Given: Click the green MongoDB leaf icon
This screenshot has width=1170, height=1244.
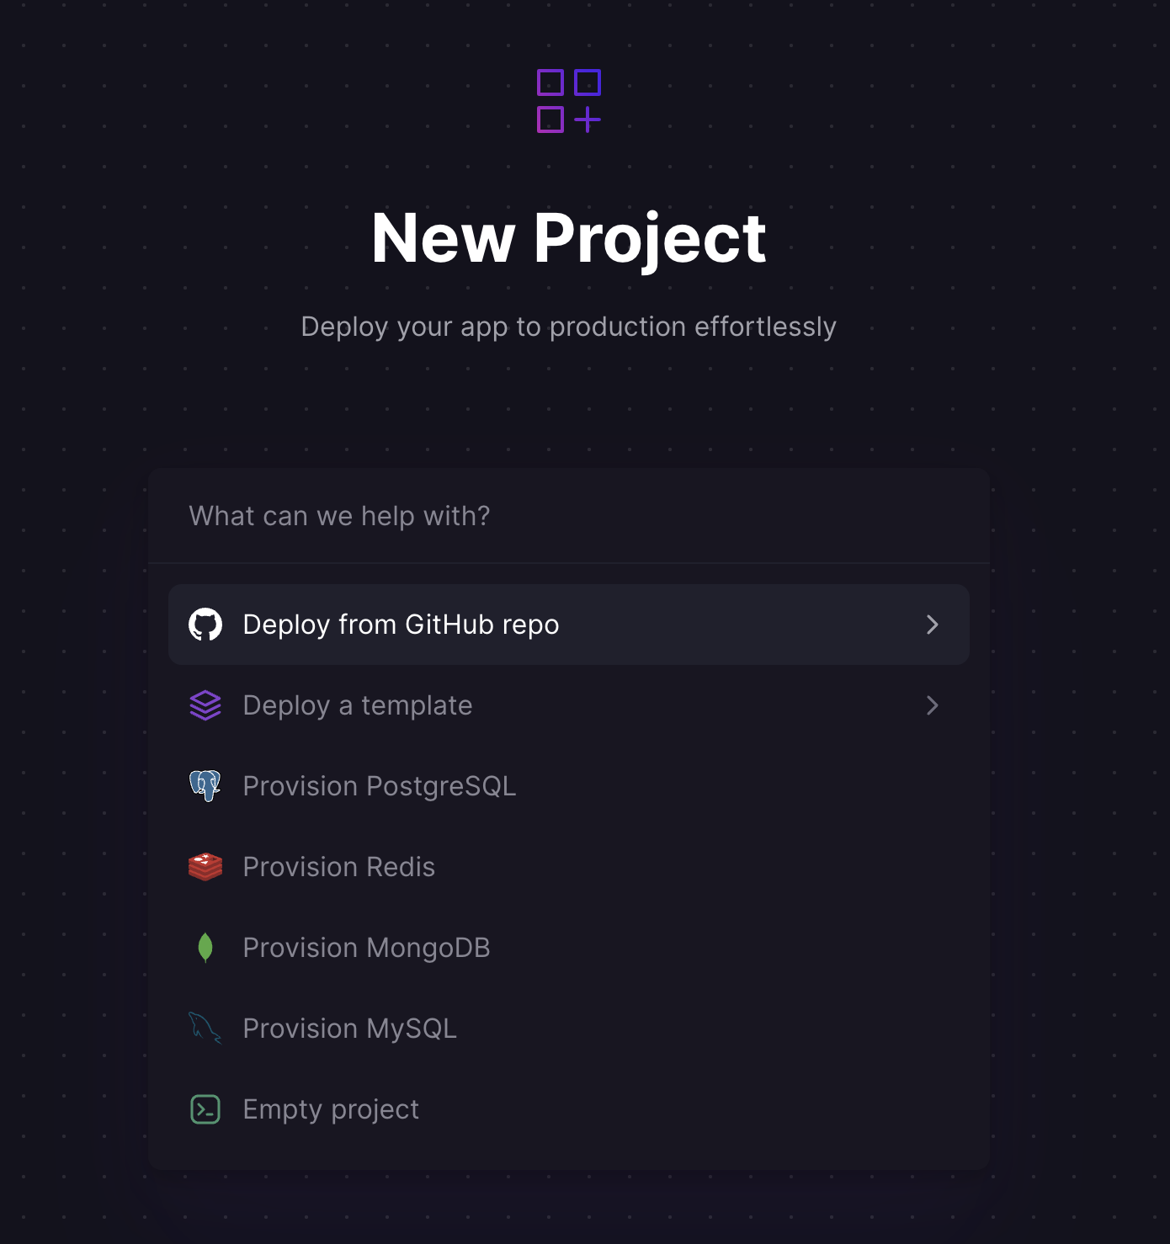Looking at the screenshot, I should pos(205,948).
